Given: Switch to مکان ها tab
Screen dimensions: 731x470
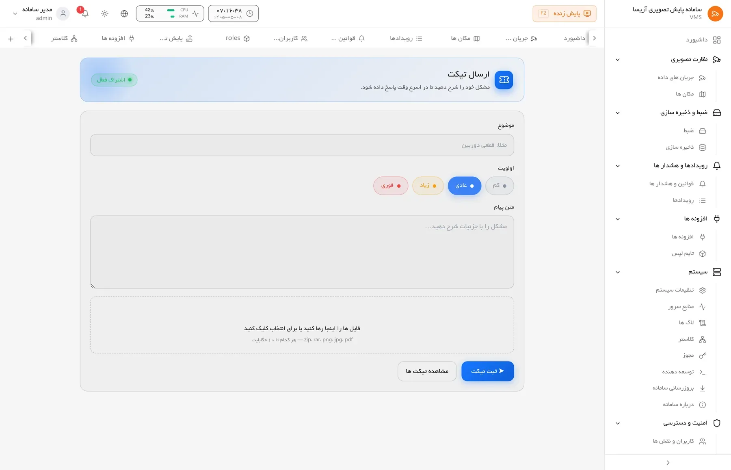Looking at the screenshot, I should pos(465,38).
